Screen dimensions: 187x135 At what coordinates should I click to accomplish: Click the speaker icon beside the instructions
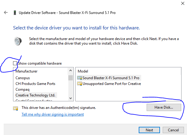tap(18, 41)
